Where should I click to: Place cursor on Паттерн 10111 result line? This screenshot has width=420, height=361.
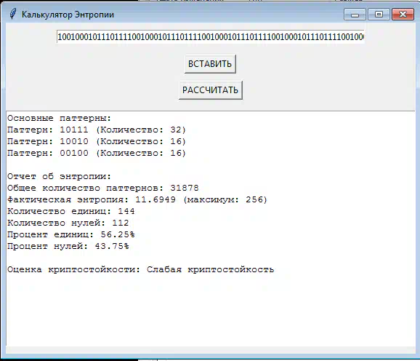97,130
